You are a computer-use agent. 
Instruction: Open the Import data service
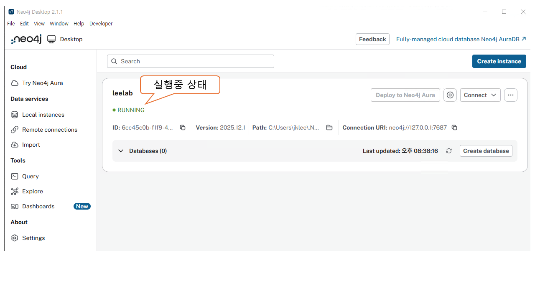31,145
